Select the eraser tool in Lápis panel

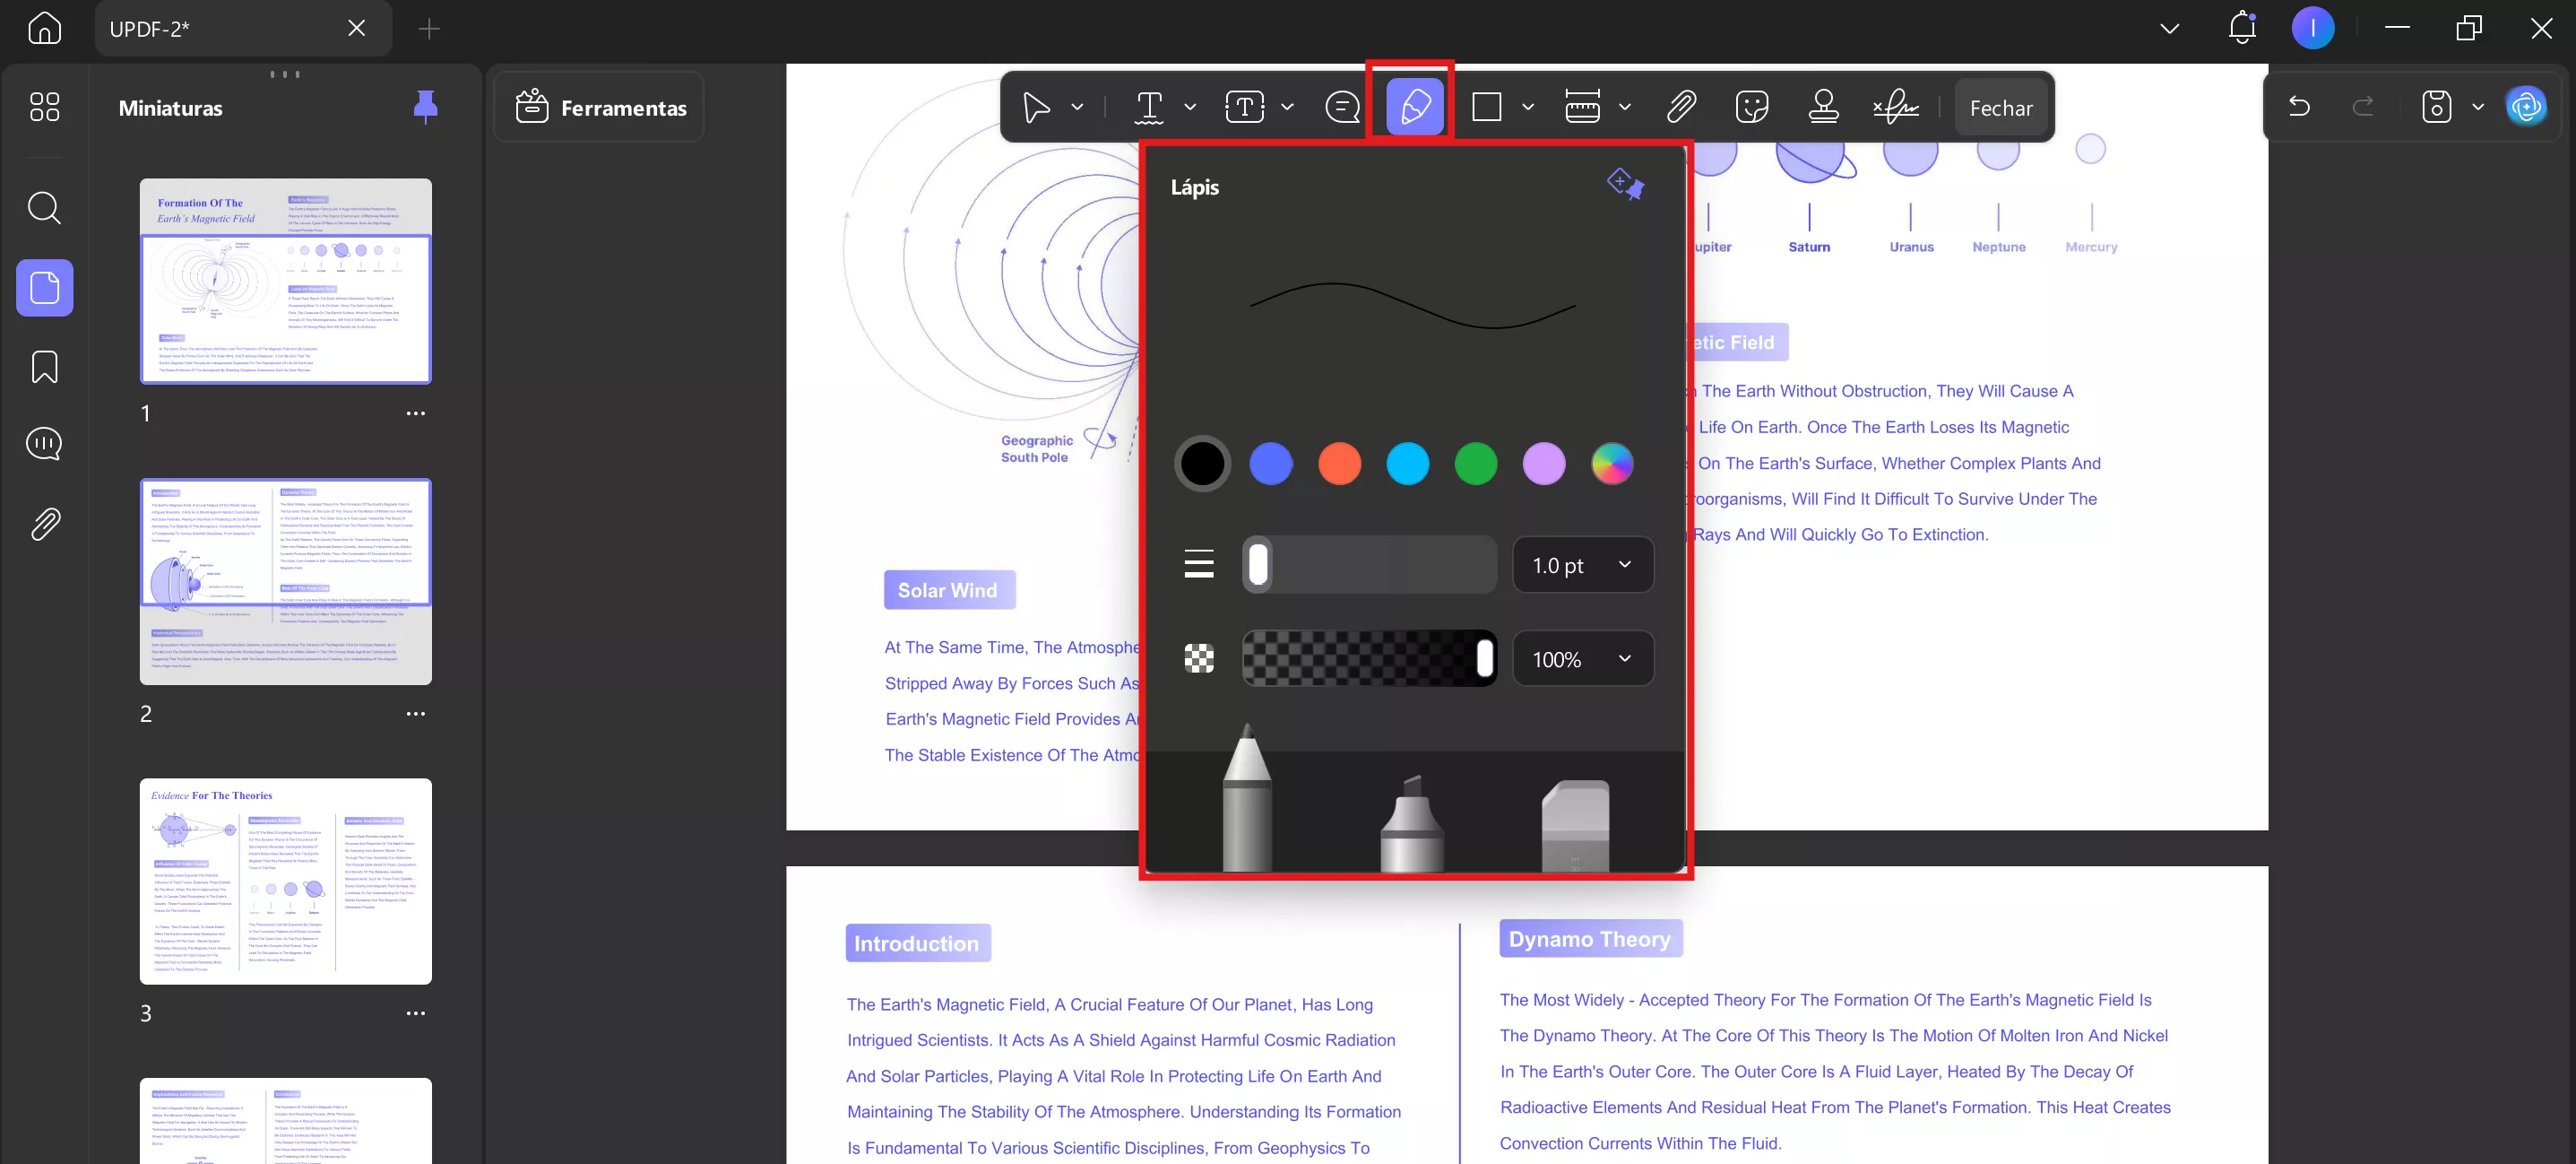(1575, 826)
